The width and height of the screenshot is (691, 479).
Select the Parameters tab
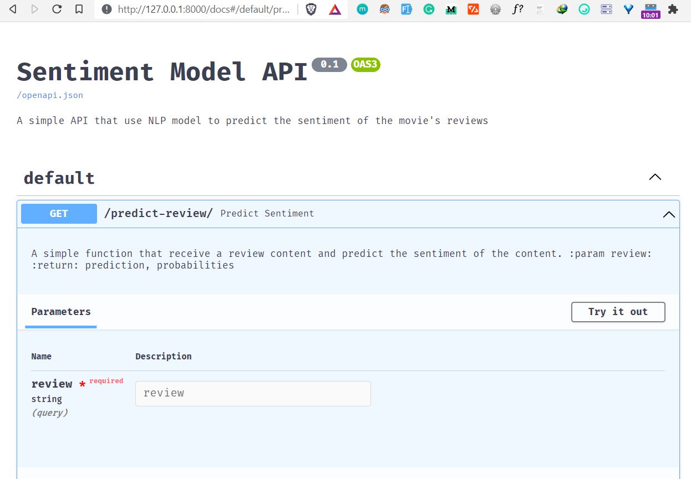pos(61,312)
